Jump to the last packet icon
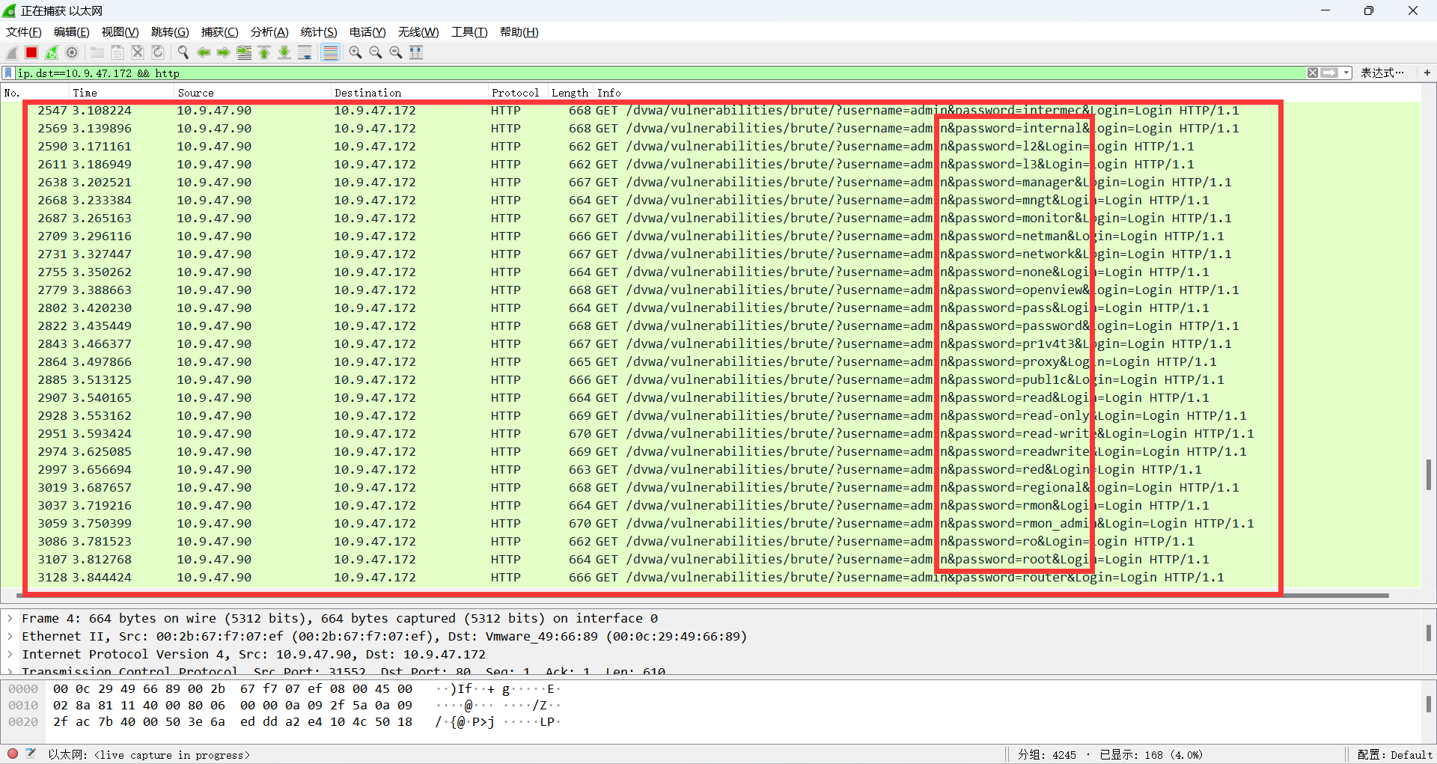The image size is (1437, 764). (x=284, y=52)
